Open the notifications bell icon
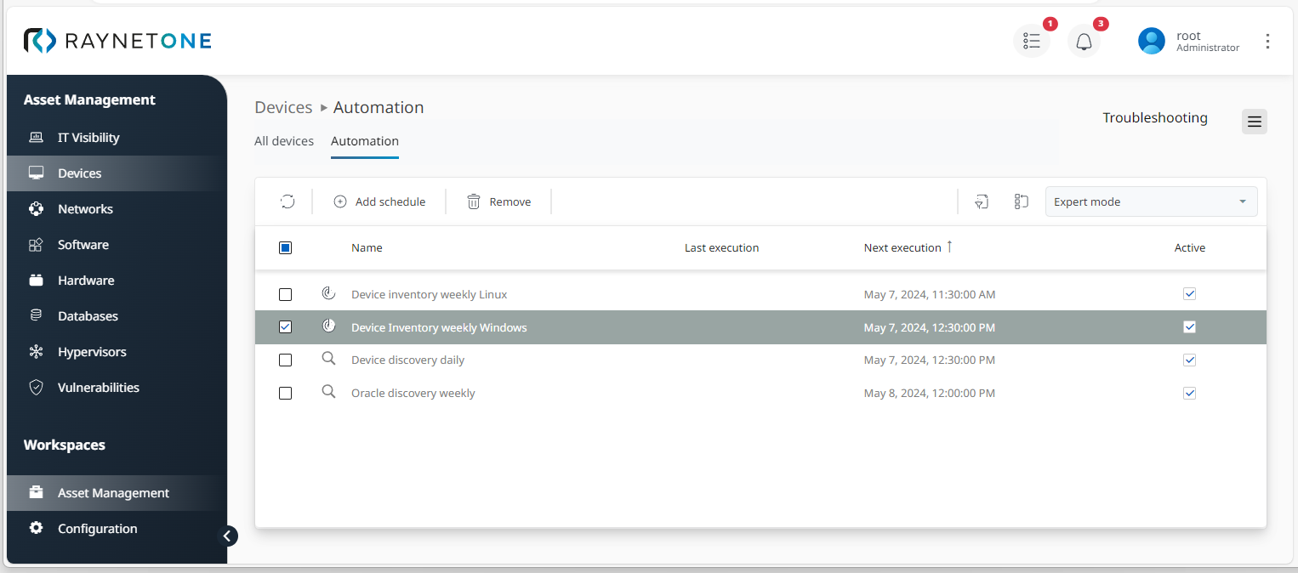The width and height of the screenshot is (1298, 573). [1084, 42]
